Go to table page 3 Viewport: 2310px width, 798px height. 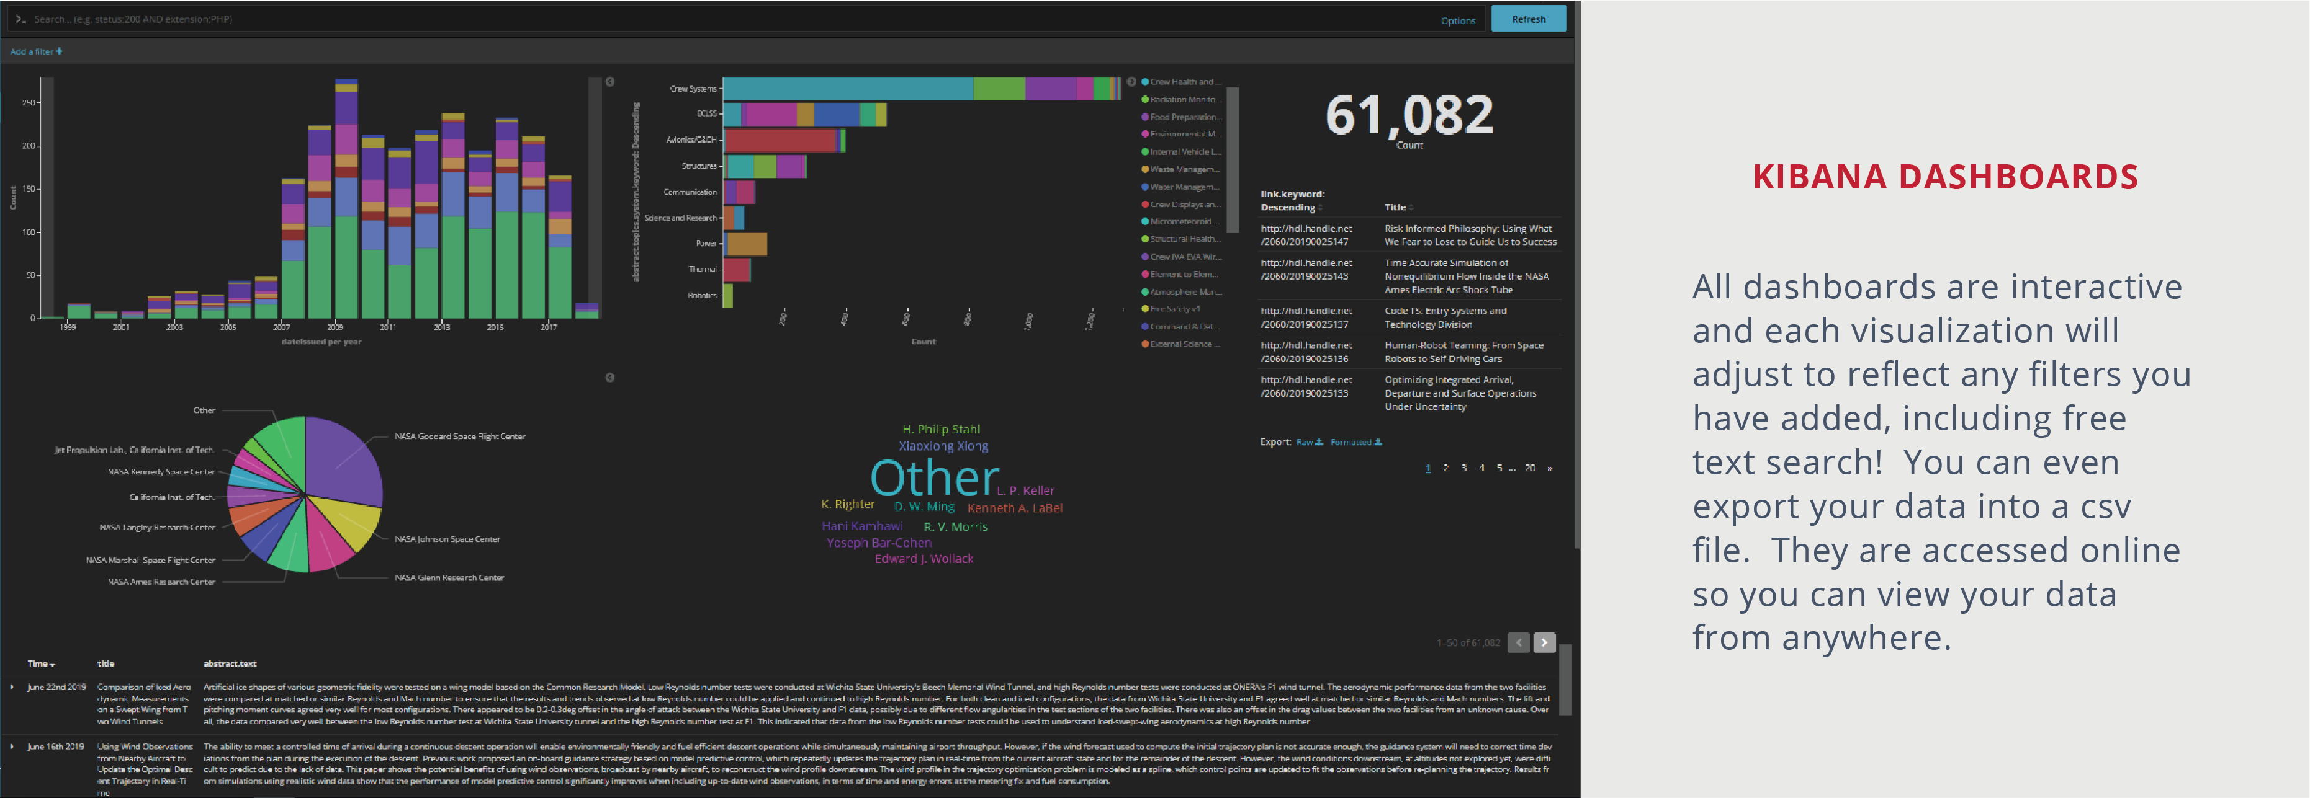[1463, 468]
